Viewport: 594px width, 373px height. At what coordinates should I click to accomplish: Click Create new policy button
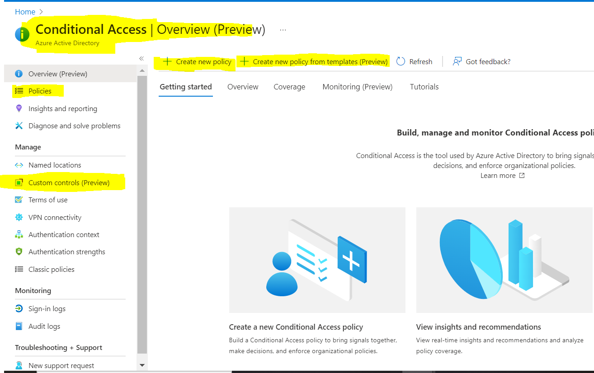click(197, 61)
